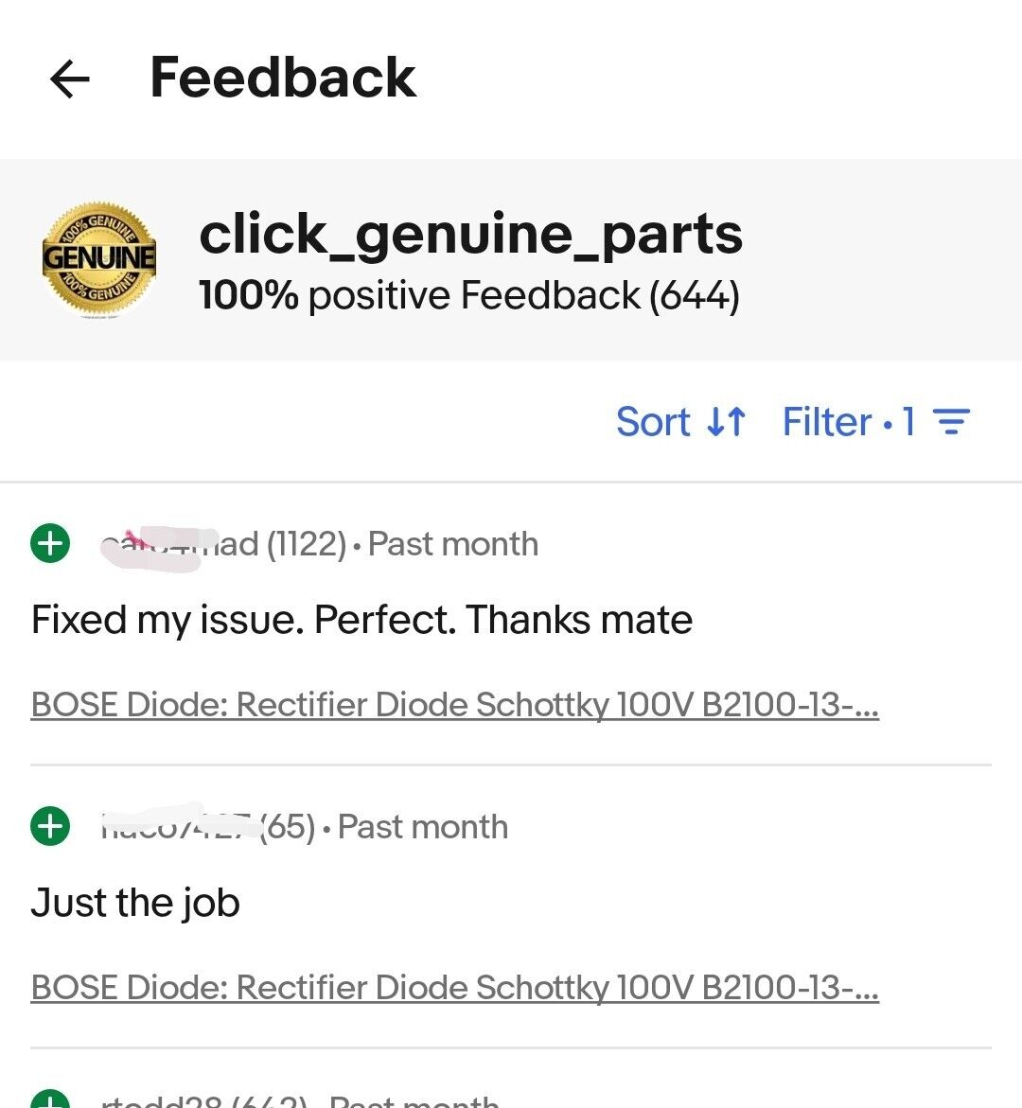Tap the 'Just the job' comment
Viewport: 1022px width, 1108px height.
click(135, 903)
